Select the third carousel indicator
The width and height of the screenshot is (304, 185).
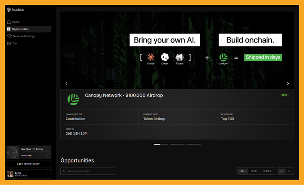(194, 144)
